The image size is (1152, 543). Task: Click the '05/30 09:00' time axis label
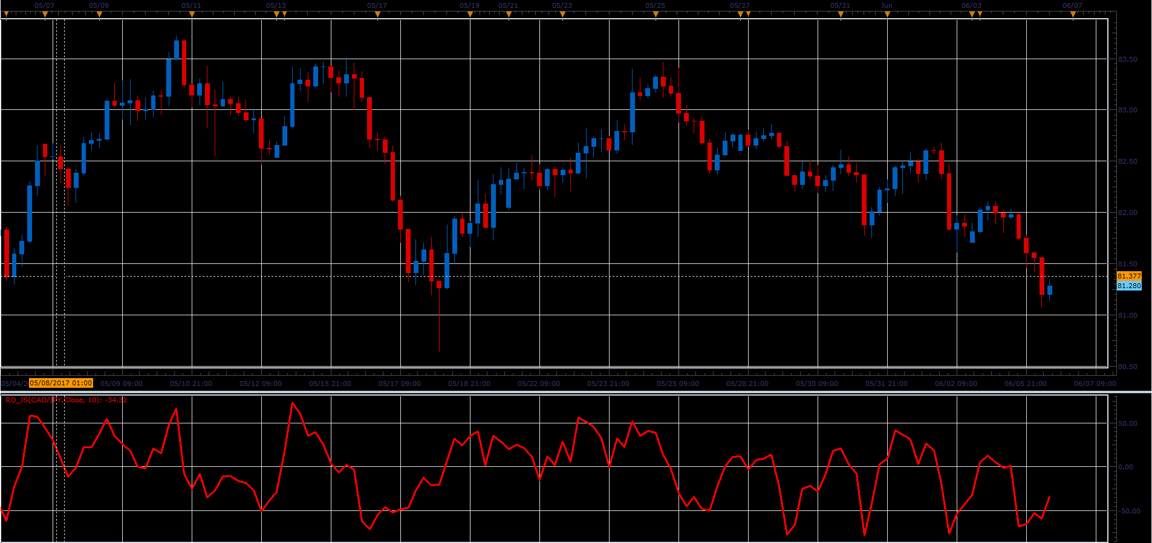[x=817, y=384]
